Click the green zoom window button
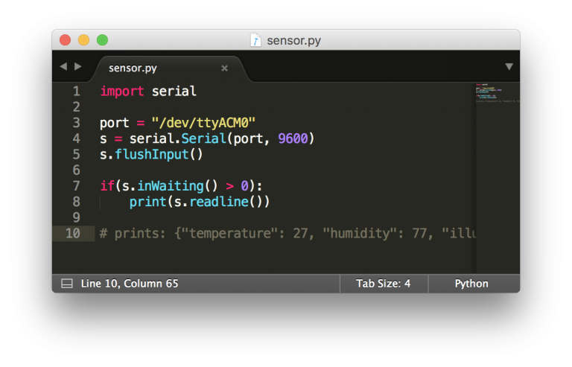 pos(102,40)
